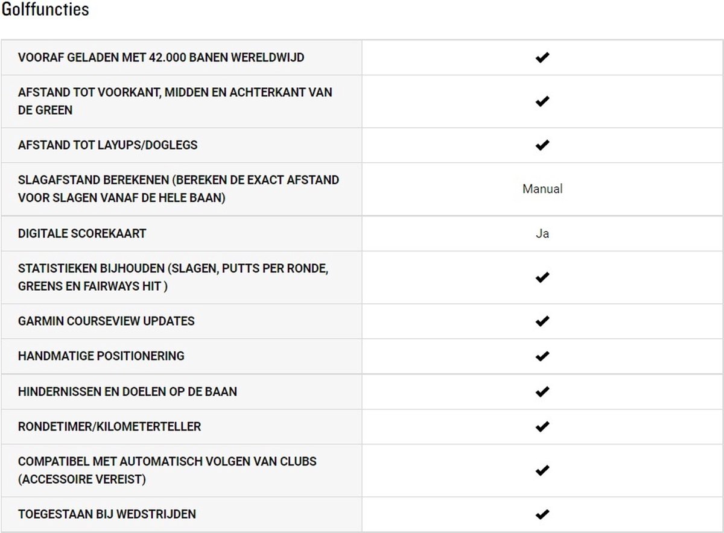Select the 'Manual' value for slagafstand berekenen

542,189
